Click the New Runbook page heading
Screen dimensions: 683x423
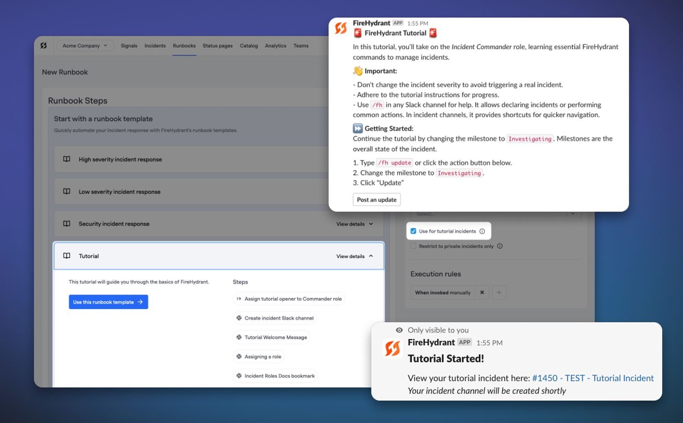pos(65,72)
